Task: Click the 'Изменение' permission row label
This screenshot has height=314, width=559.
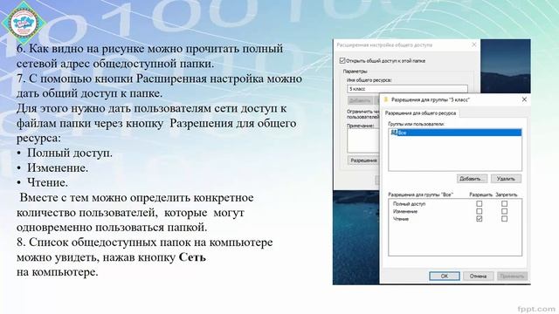Action: 405,211
